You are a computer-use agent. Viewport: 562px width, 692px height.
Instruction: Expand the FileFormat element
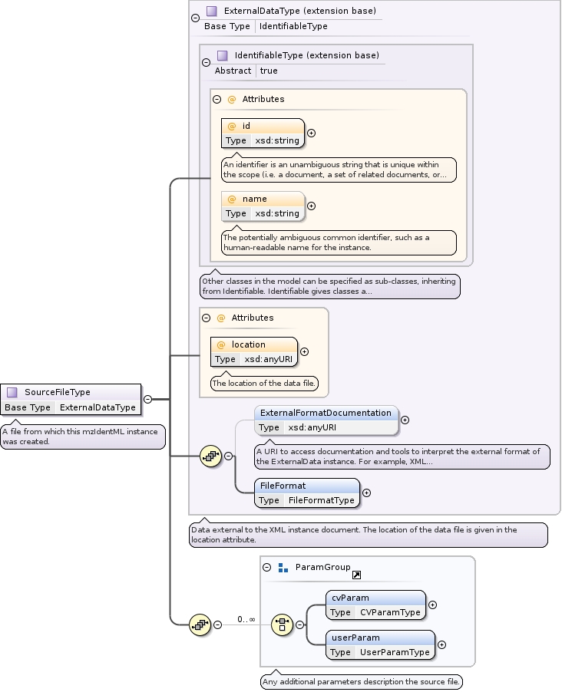[x=366, y=493]
